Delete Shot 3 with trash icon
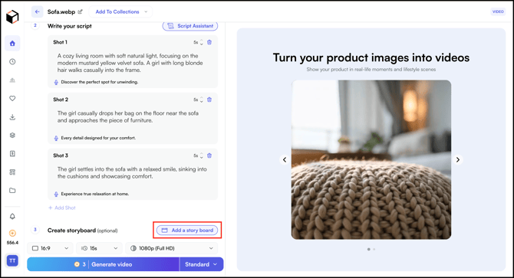514x278 pixels. (209, 155)
